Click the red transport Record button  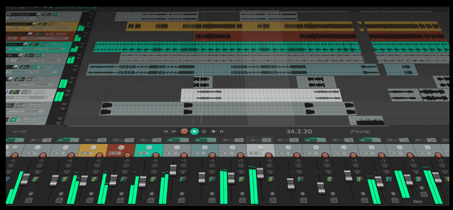coord(184,132)
